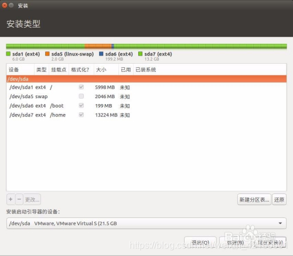Click the 新建分区表... button

(x=254, y=199)
